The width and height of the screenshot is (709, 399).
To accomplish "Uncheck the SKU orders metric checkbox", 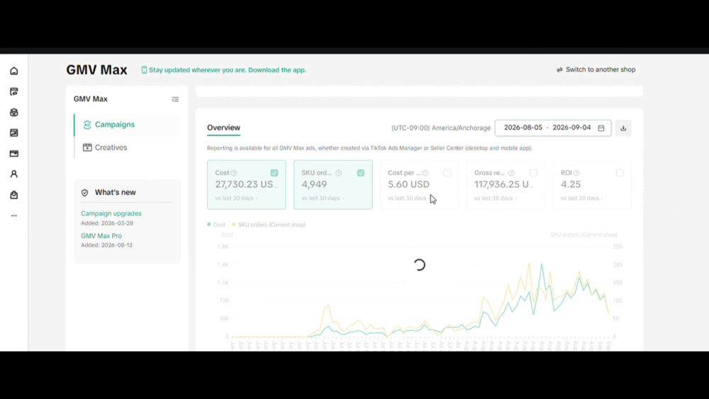I will 360,173.
